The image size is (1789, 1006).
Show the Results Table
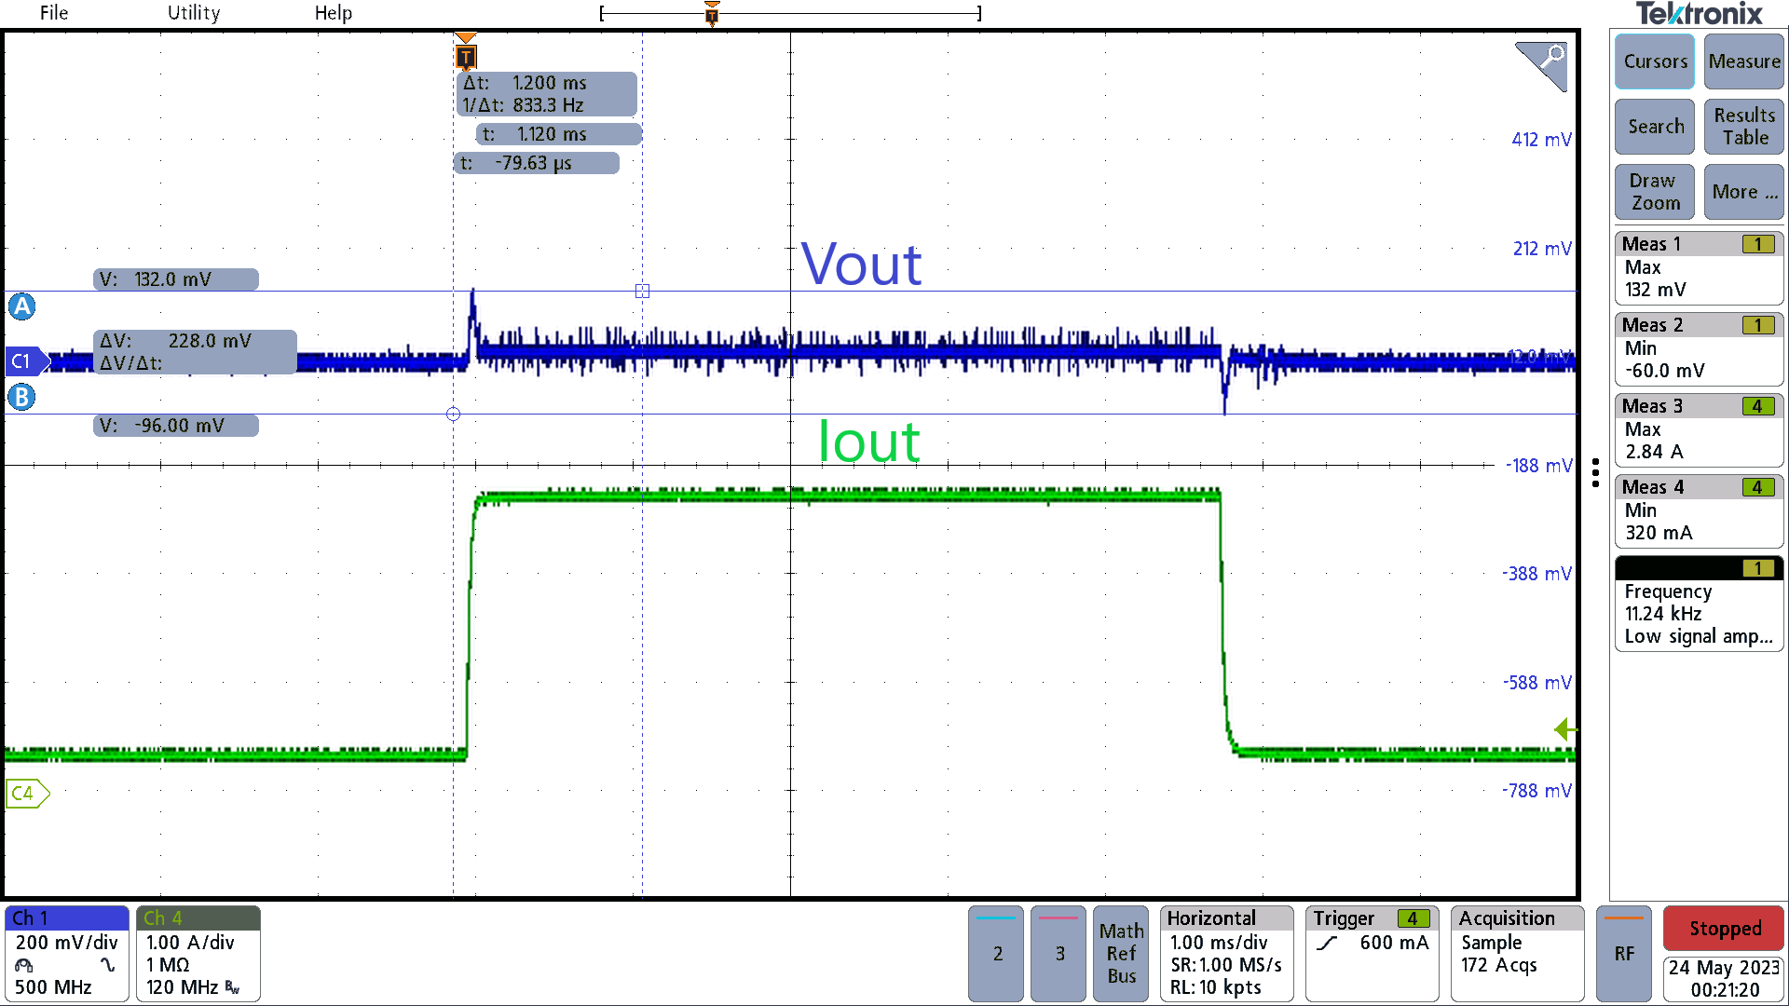(1743, 127)
